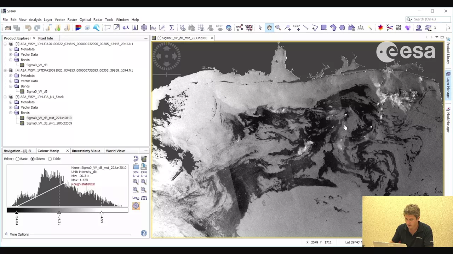Switch to the World View tab
Viewport: 453px width, 254px height.
pos(115,151)
